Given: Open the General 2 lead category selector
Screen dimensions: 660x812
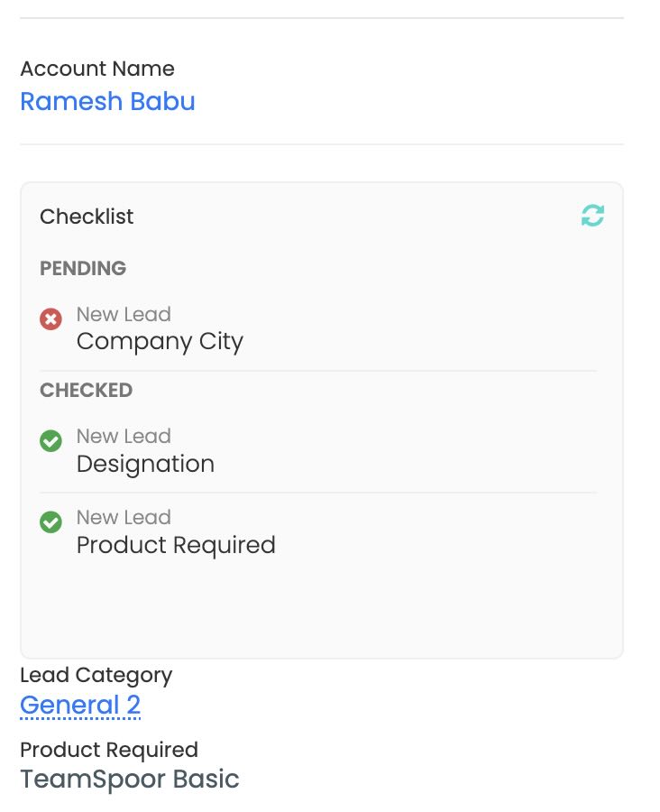Looking at the screenshot, I should point(80,705).
